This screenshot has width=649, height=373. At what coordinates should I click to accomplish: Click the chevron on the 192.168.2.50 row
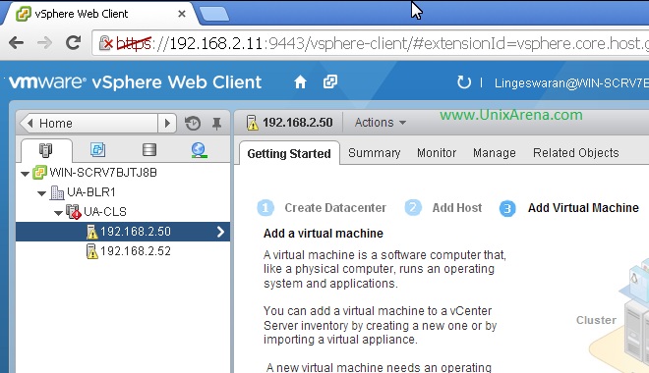point(220,232)
